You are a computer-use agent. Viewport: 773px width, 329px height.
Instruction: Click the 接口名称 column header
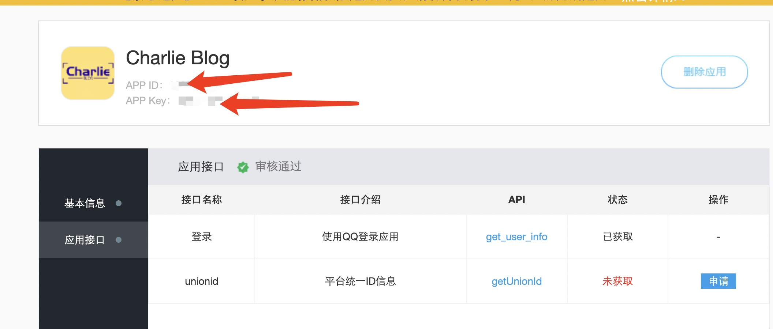[202, 200]
